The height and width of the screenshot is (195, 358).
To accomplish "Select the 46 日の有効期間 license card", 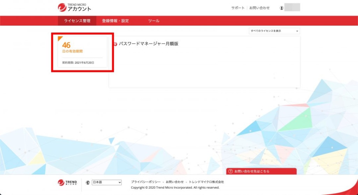I will tap(83, 51).
